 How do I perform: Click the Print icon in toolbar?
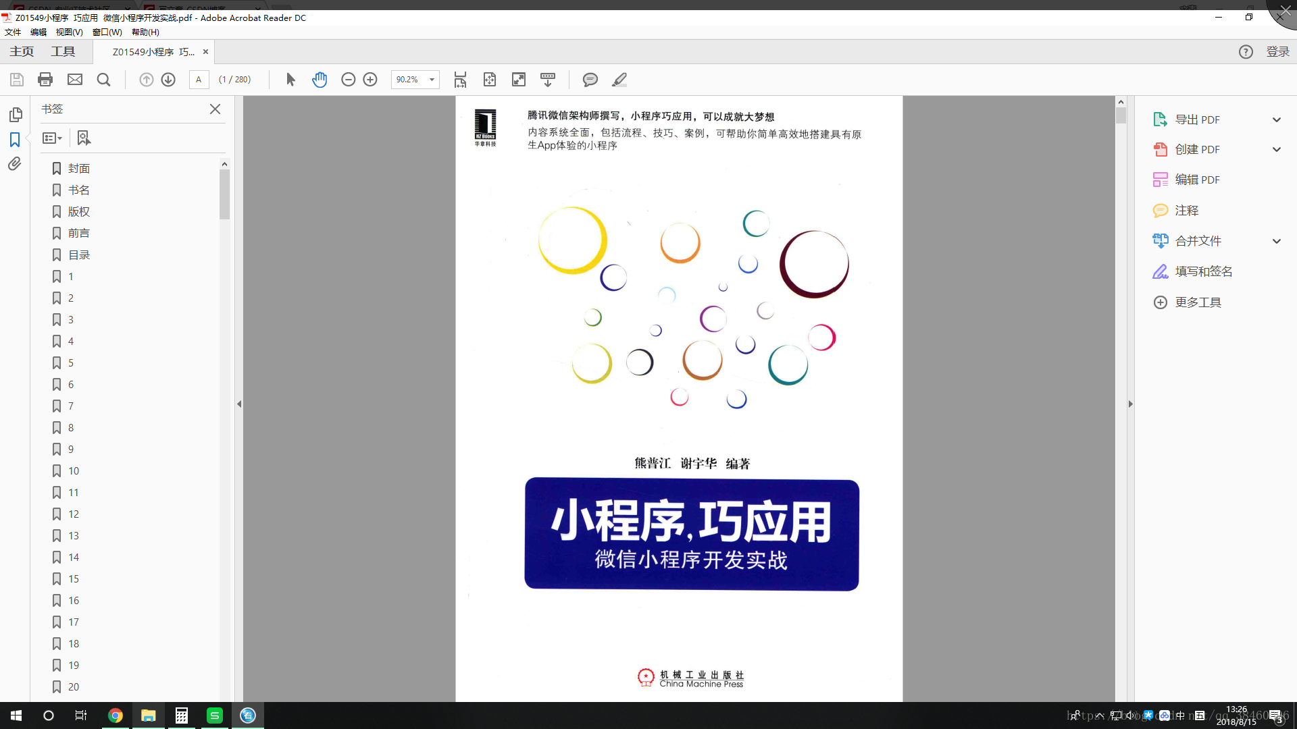(x=45, y=80)
